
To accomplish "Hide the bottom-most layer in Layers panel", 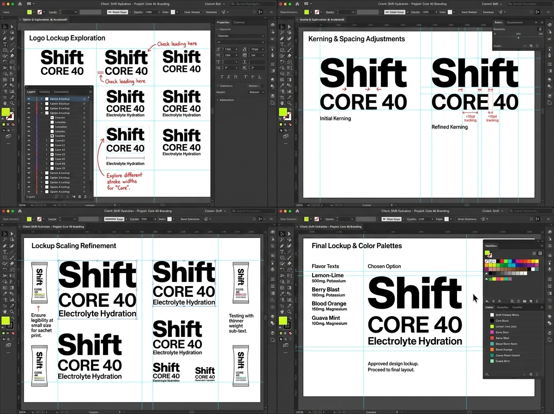I will coord(29,192).
